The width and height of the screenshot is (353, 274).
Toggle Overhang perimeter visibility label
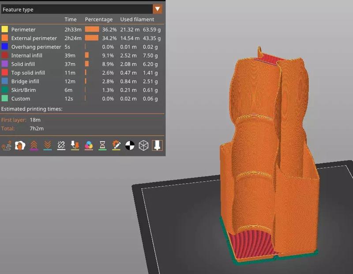36,47
